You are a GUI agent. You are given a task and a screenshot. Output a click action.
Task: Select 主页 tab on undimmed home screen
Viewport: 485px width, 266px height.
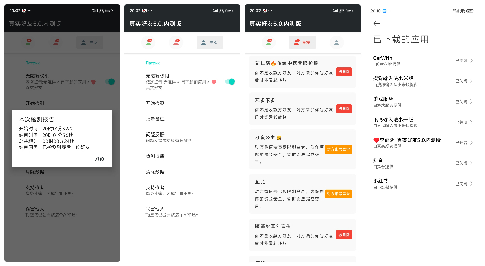tap(209, 42)
